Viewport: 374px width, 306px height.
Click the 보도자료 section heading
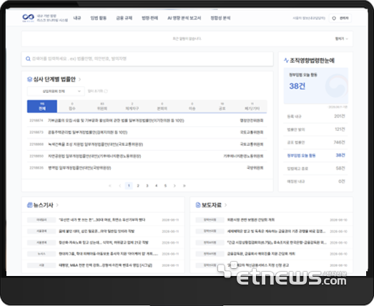[x=212, y=205]
